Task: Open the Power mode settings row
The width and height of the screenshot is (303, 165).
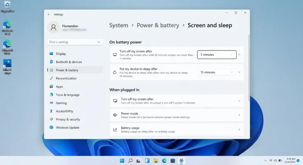Action: (177, 115)
